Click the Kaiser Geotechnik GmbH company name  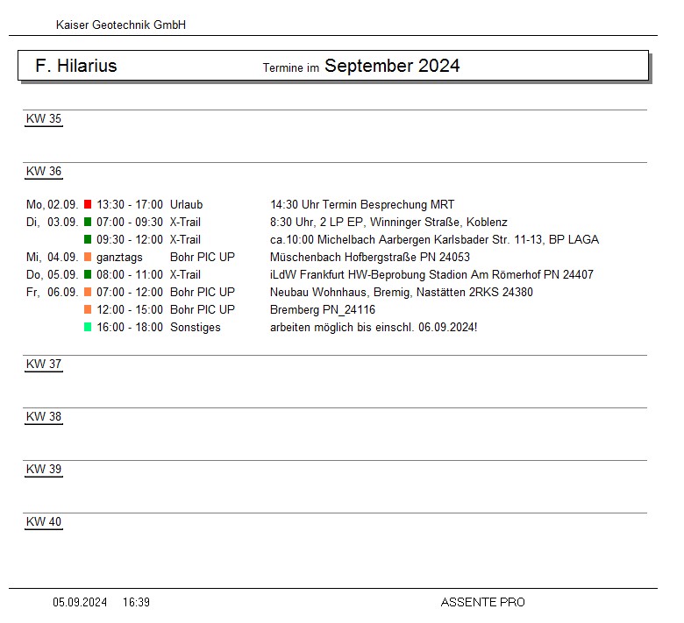(x=121, y=25)
